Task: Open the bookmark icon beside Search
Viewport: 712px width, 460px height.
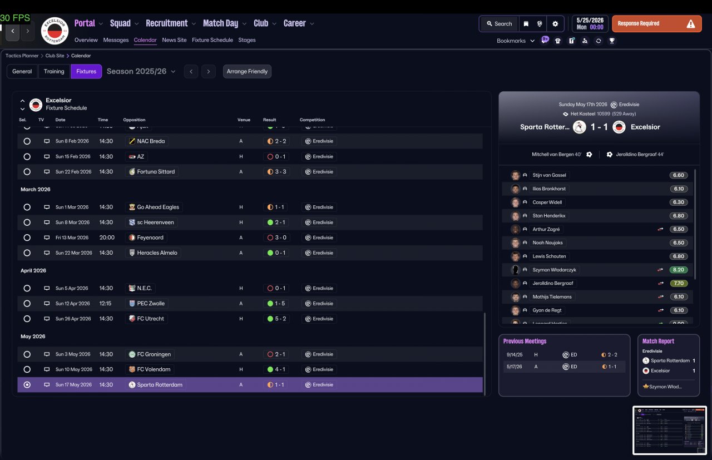Action: pyautogui.click(x=526, y=24)
